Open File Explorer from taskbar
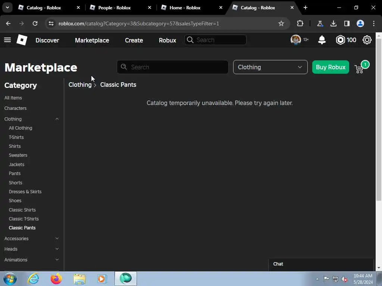This screenshot has width=382, height=286. pyautogui.click(x=79, y=279)
